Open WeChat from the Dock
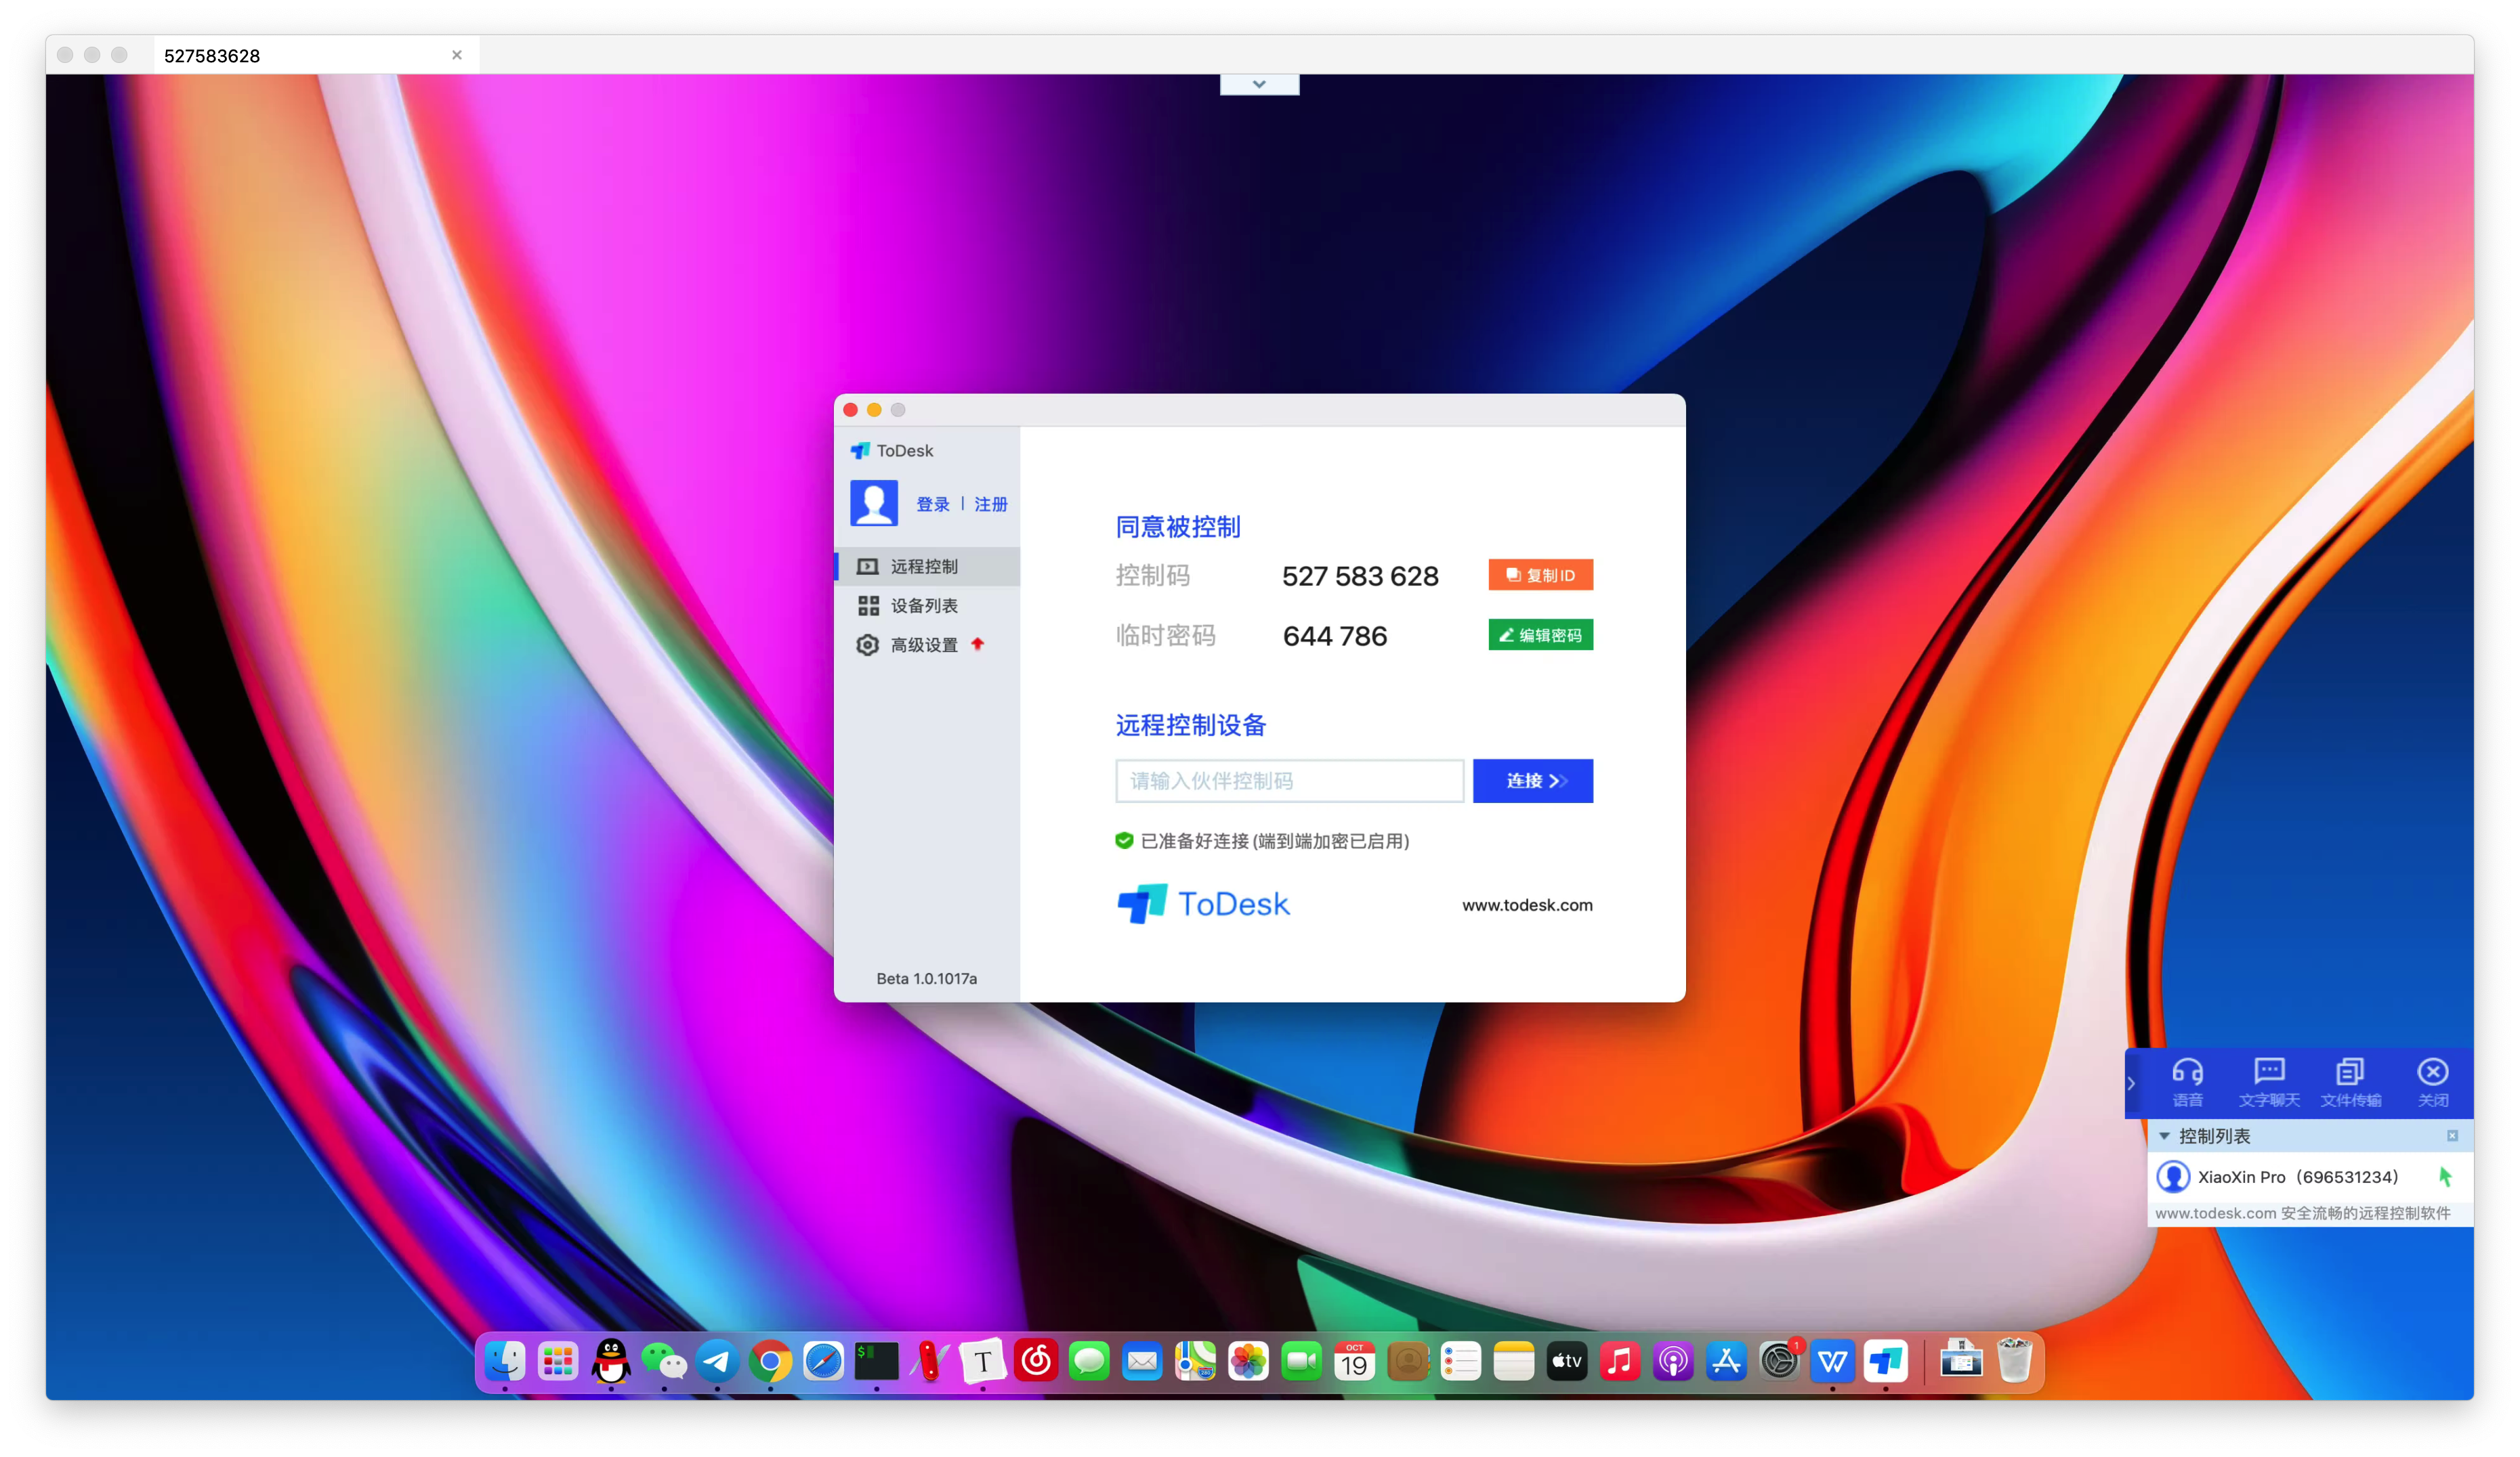The image size is (2520, 1457). (x=664, y=1360)
